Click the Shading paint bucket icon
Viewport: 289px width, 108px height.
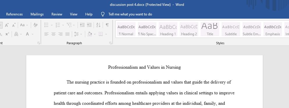pos(90,34)
